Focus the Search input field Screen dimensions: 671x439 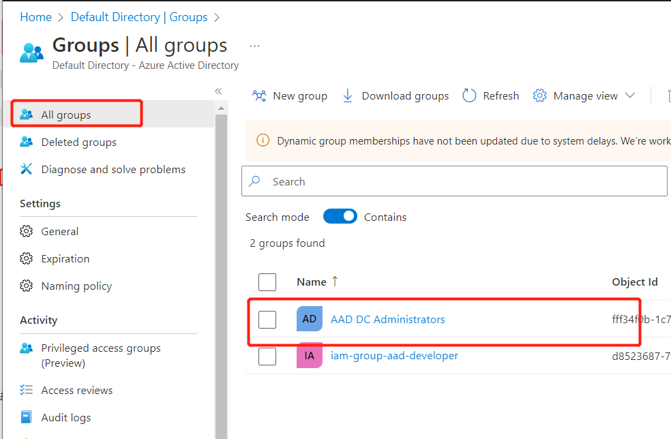point(454,181)
